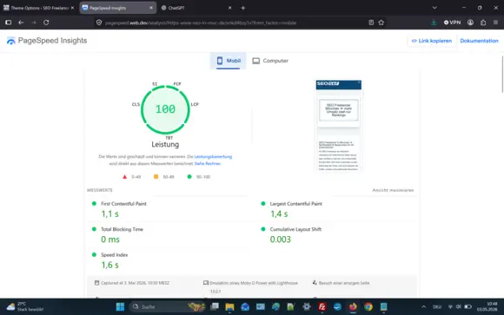Click the page vertical scrollbar
Viewport: 504px width, 315px height.
[x=502, y=75]
